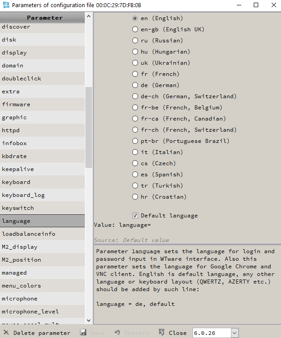Select fr-ca (French, Canadian) language
This screenshot has height=338, width=281.
click(135, 119)
